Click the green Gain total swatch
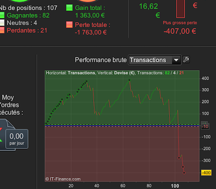 pos(69,8)
